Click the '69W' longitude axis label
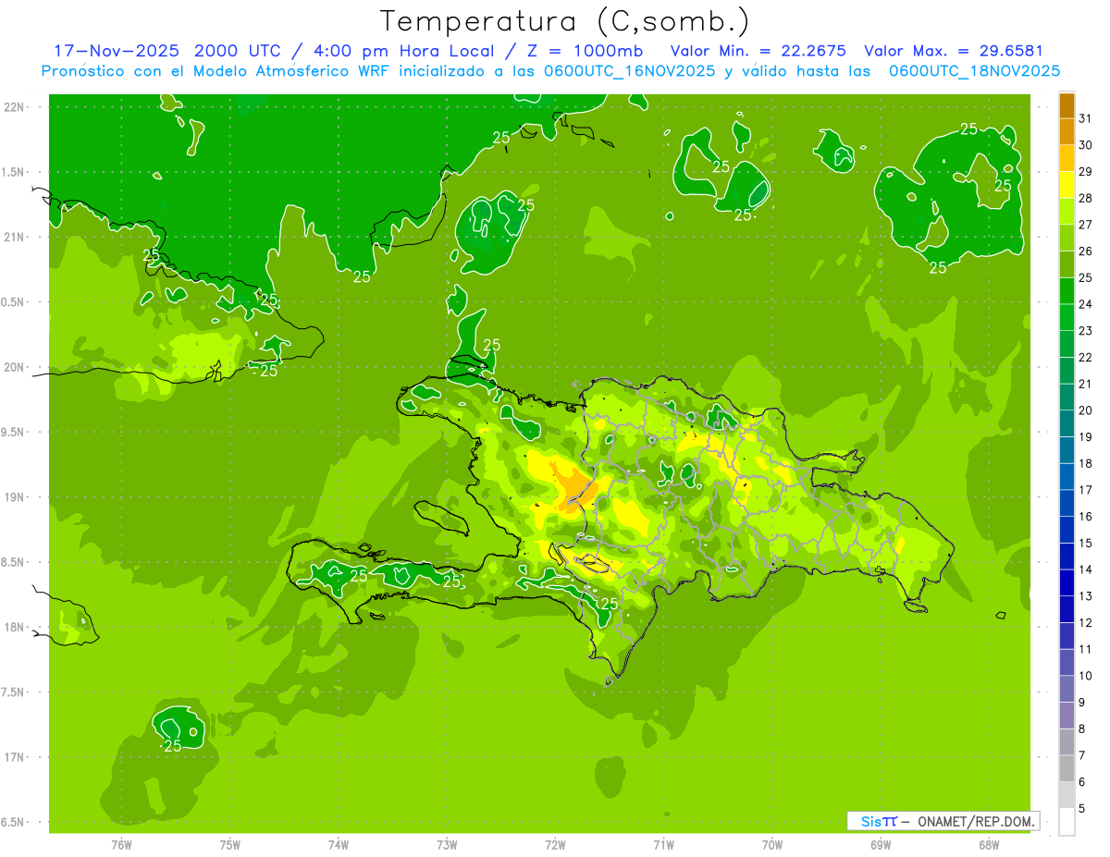Viewport: 1110px width, 857px height. [881, 845]
